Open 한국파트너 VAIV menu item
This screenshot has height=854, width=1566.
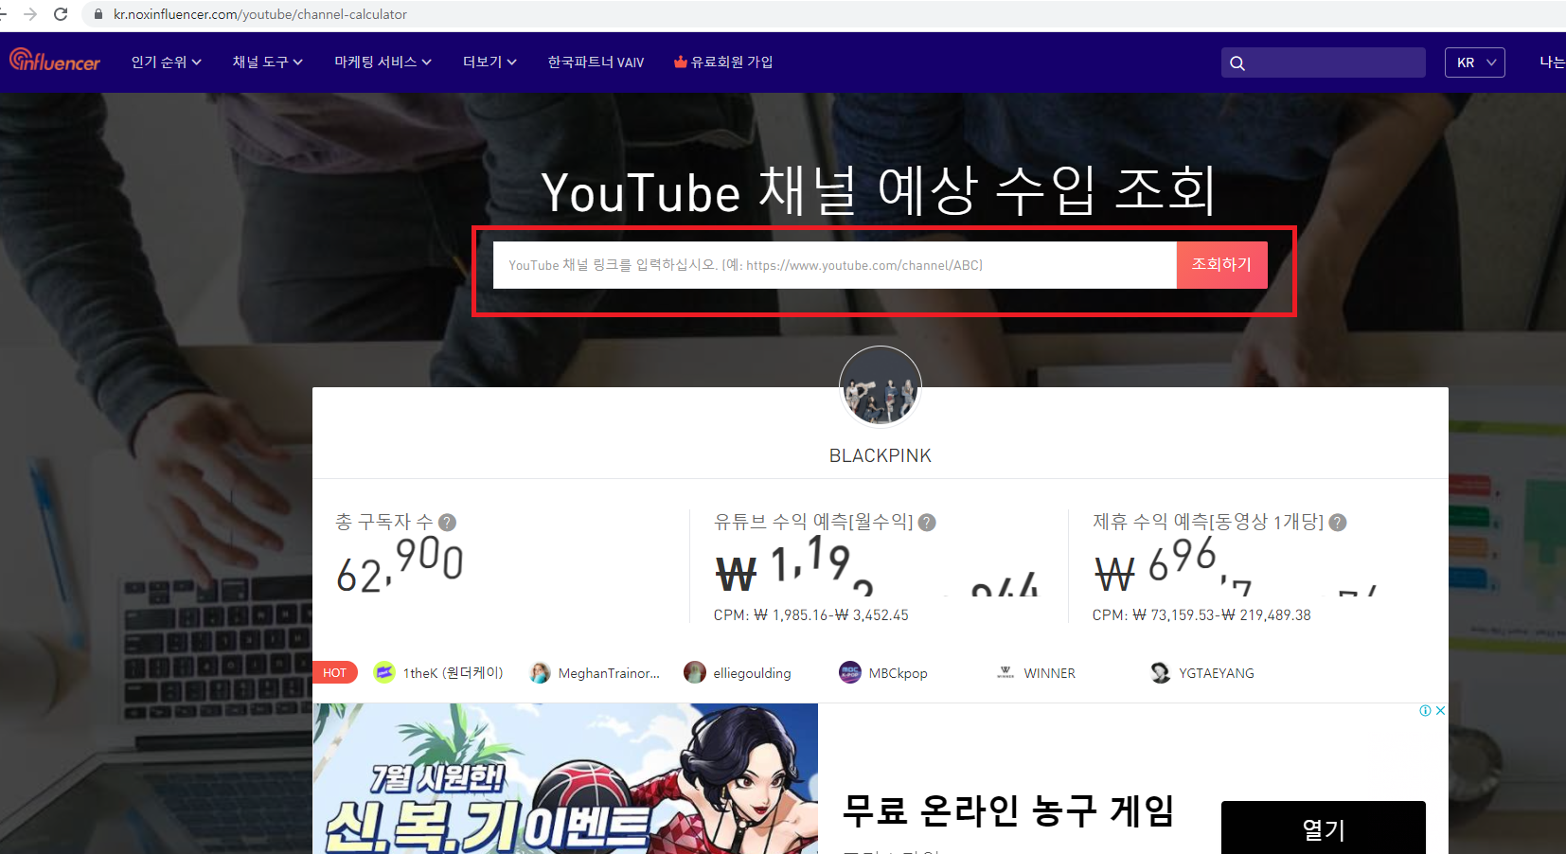pyautogui.click(x=596, y=62)
